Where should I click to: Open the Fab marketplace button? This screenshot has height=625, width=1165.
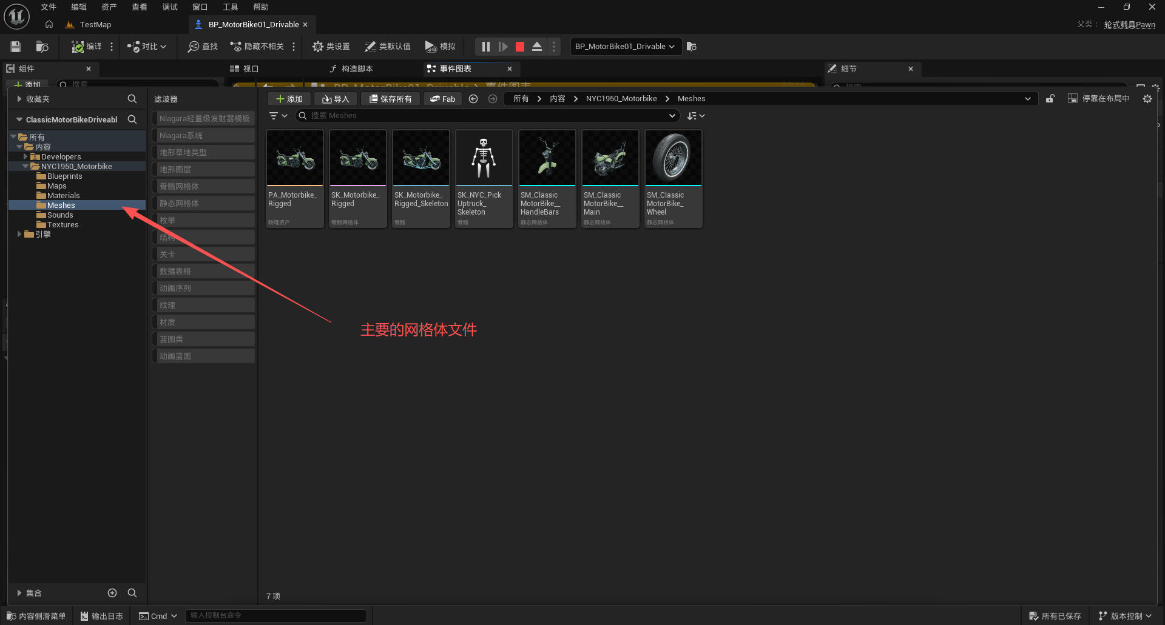443,99
